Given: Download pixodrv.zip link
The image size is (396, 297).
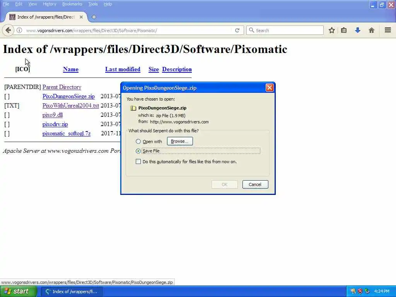Looking at the screenshot, I should pyautogui.click(x=55, y=124).
